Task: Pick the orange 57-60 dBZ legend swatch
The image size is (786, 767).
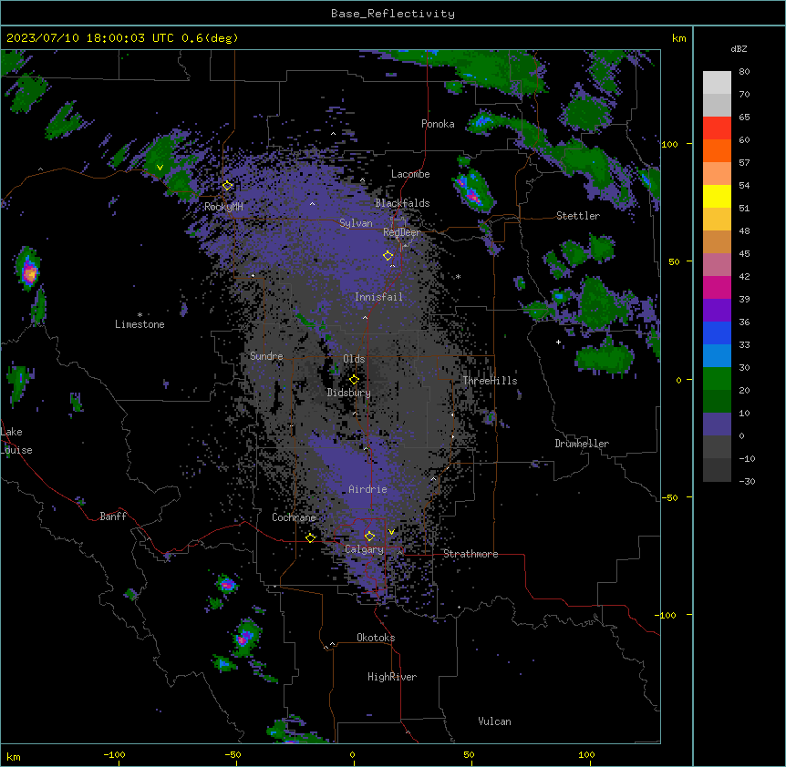Action: pos(717,150)
